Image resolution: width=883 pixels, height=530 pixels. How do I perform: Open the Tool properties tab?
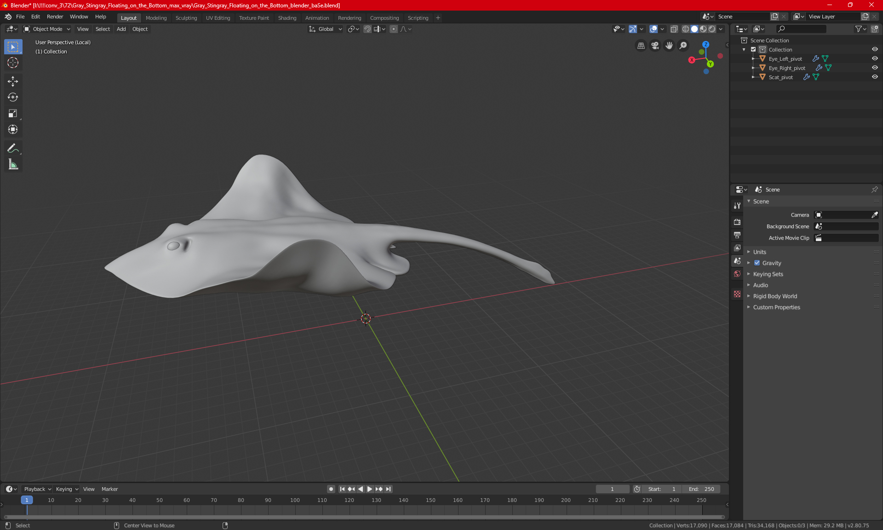coord(737,206)
